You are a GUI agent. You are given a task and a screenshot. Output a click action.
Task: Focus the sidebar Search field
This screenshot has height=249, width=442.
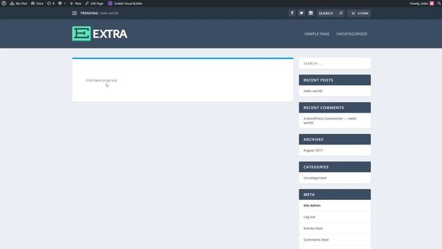tap(334, 63)
